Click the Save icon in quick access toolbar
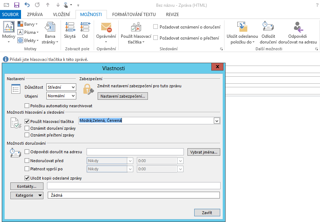 coord(16,5)
